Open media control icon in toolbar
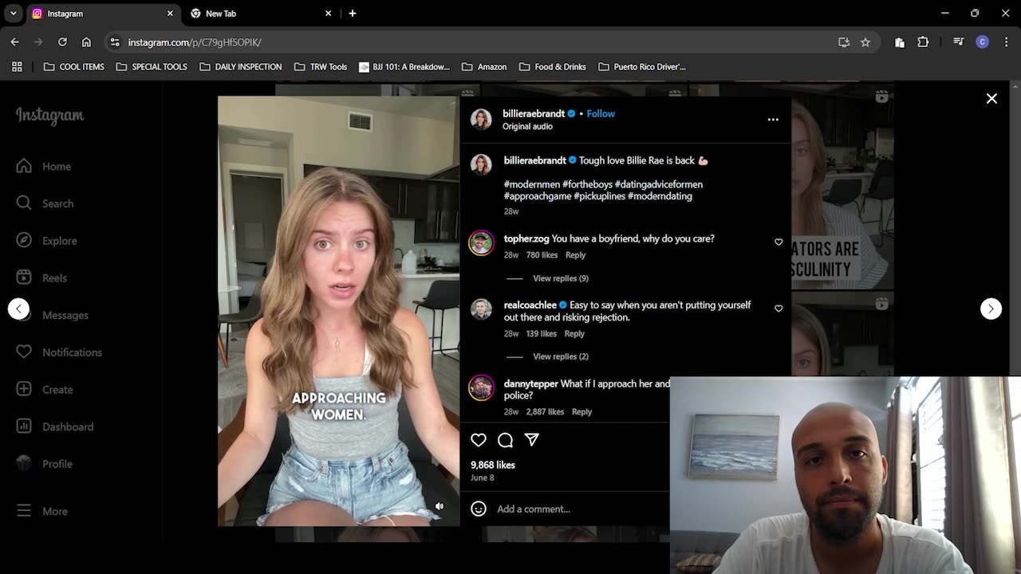 click(x=959, y=42)
